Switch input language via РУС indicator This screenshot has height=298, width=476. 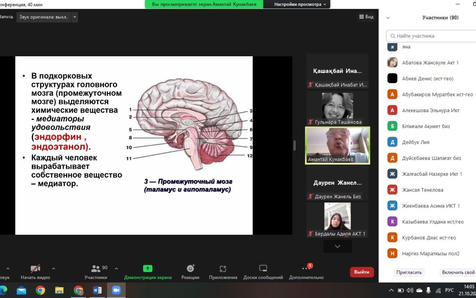coord(449,290)
